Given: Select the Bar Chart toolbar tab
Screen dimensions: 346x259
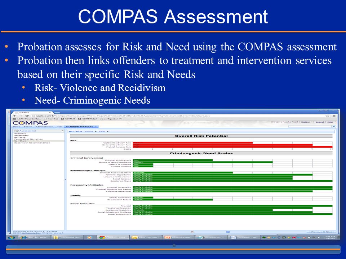Looking at the screenshot, I should (75, 132).
